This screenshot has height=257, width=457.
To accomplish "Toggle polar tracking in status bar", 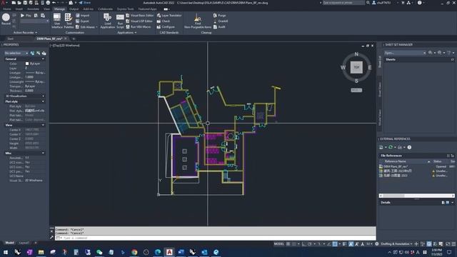I will (x=309, y=244).
